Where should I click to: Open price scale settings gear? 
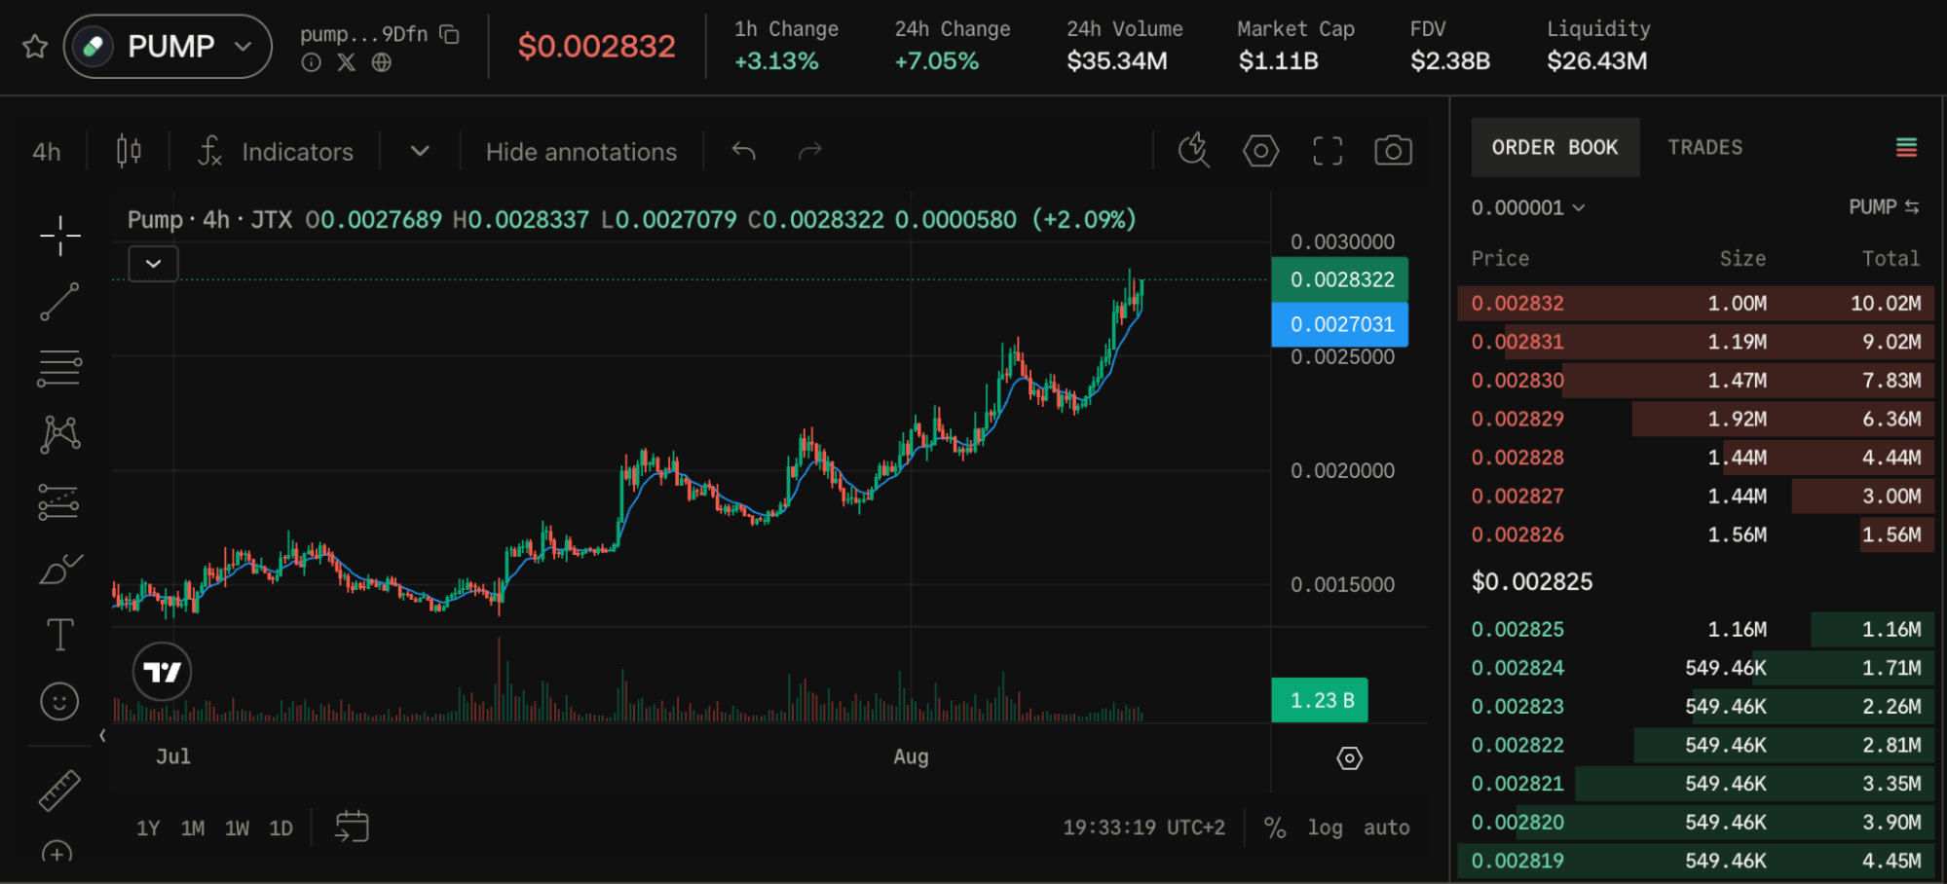[x=1349, y=758]
